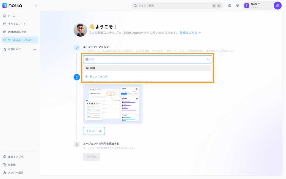Click the step 3 circle indicator
The width and height of the screenshot is (286, 179).
pyautogui.click(x=77, y=145)
